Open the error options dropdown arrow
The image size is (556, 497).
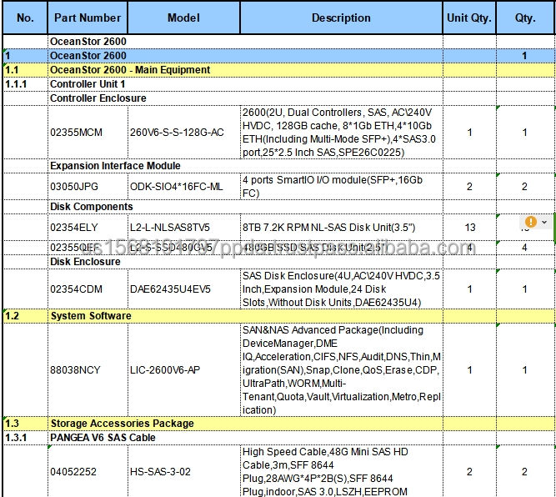coord(544,222)
